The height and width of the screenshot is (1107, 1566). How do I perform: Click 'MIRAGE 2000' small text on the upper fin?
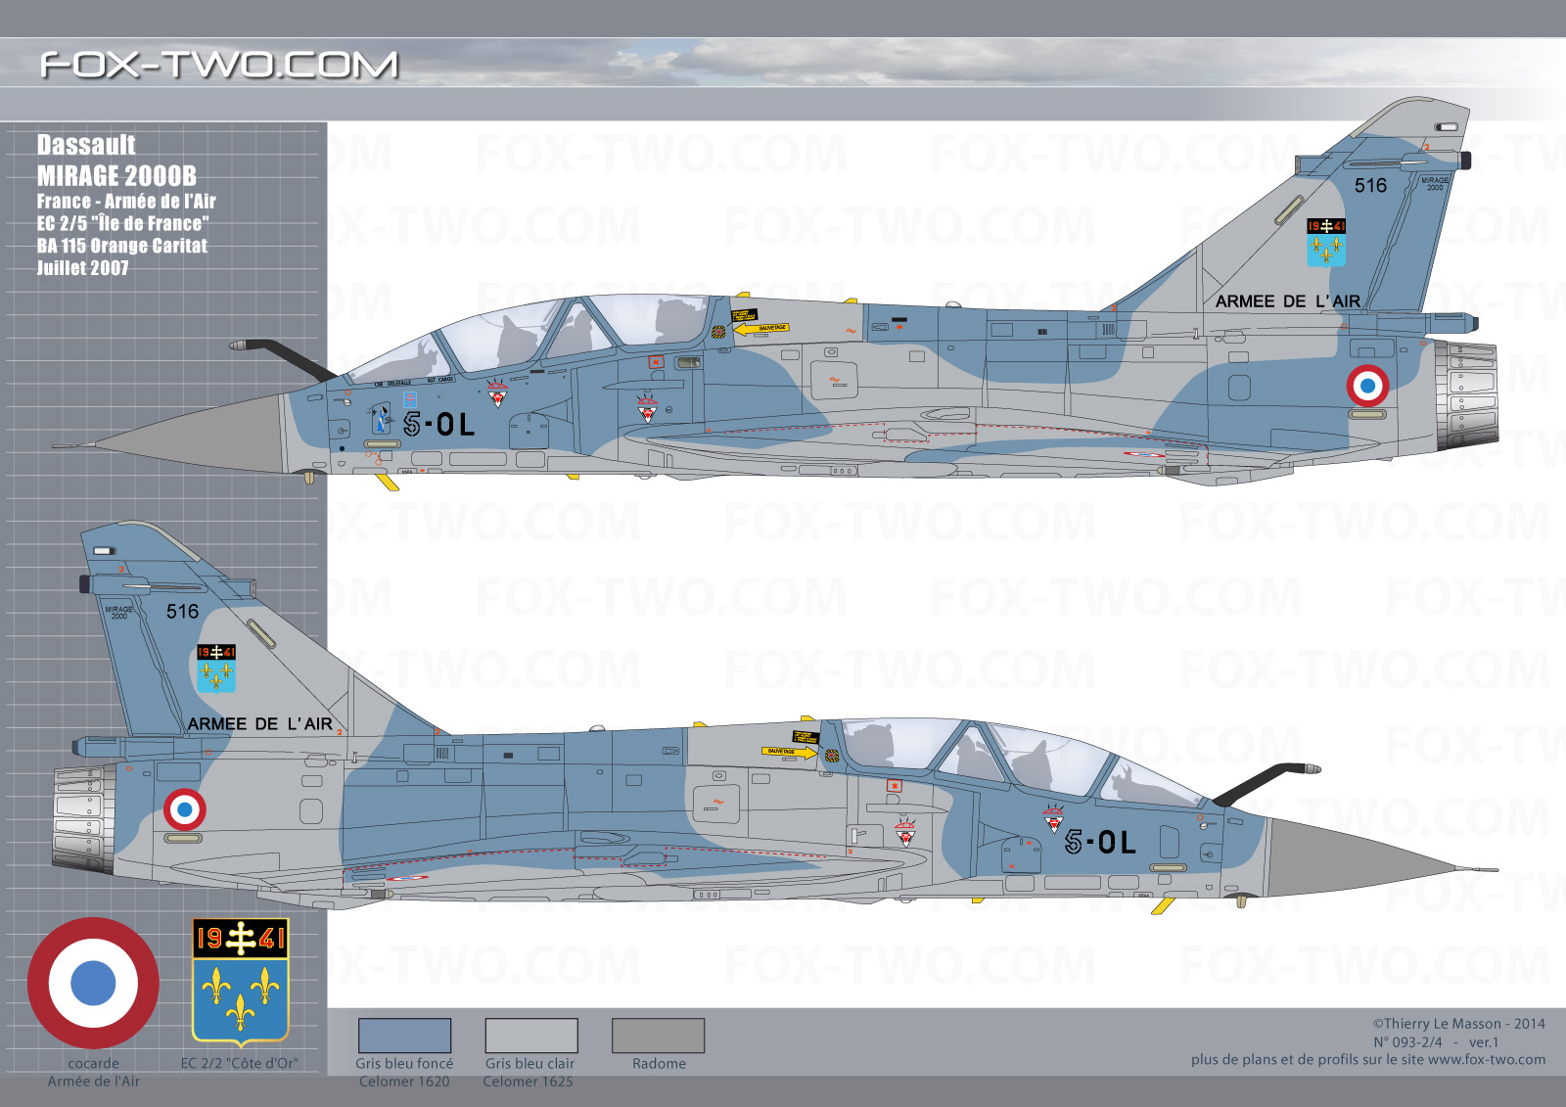point(1435,184)
